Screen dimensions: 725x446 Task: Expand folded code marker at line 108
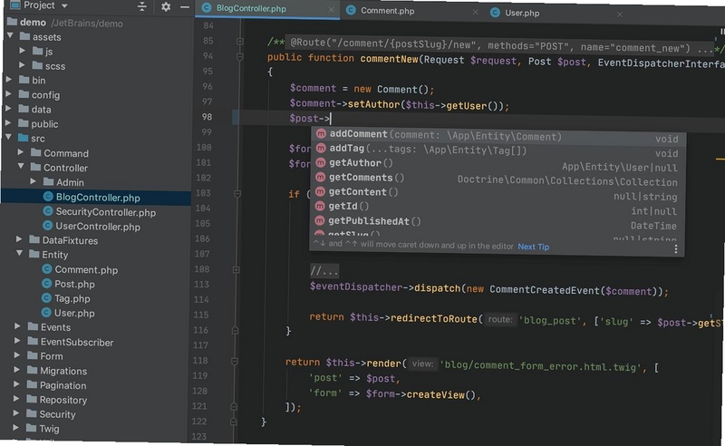pyautogui.click(x=236, y=269)
